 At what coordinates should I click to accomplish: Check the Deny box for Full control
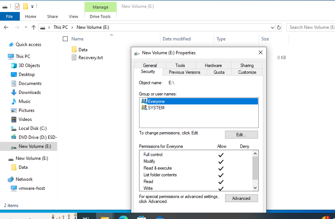[245, 154]
